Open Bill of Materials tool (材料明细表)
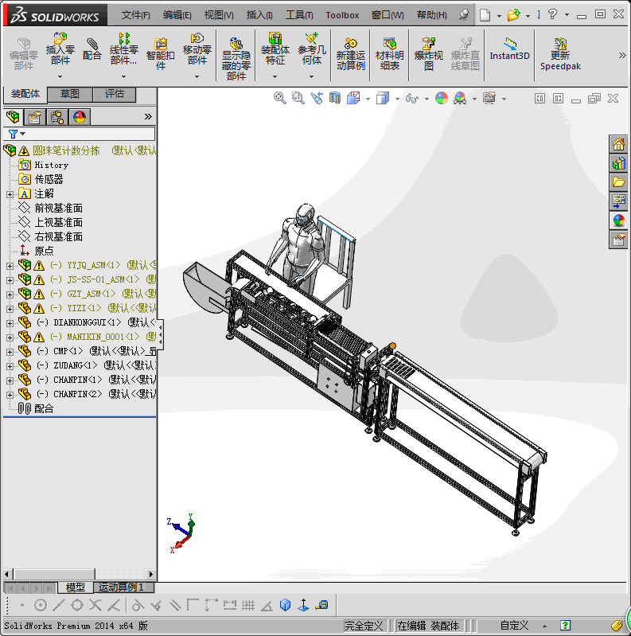The width and height of the screenshot is (631, 636). pyautogui.click(x=390, y=54)
